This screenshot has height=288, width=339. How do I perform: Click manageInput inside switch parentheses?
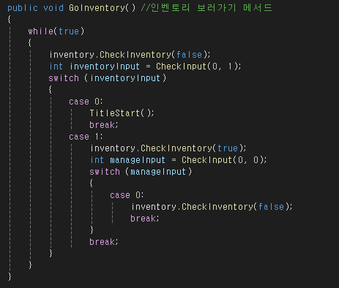(158, 172)
